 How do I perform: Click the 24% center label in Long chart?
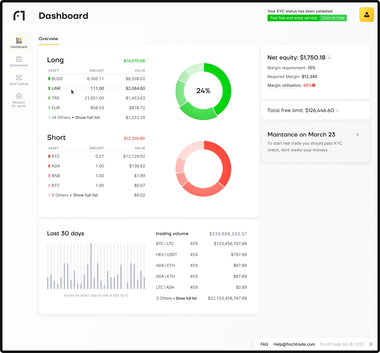point(203,91)
